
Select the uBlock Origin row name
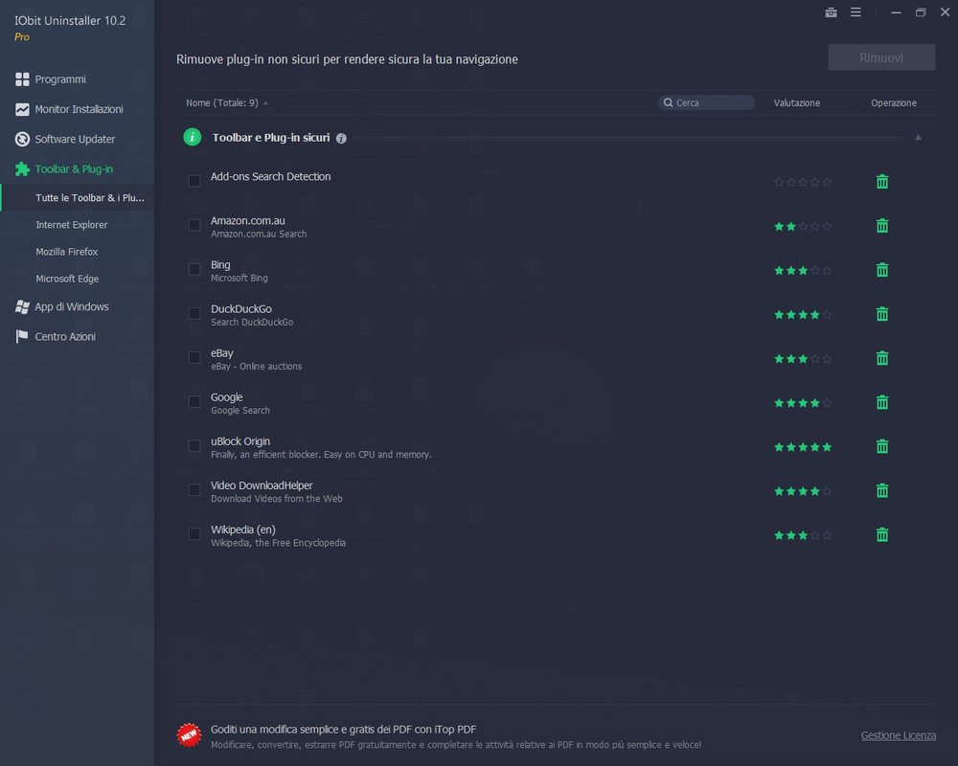[240, 441]
